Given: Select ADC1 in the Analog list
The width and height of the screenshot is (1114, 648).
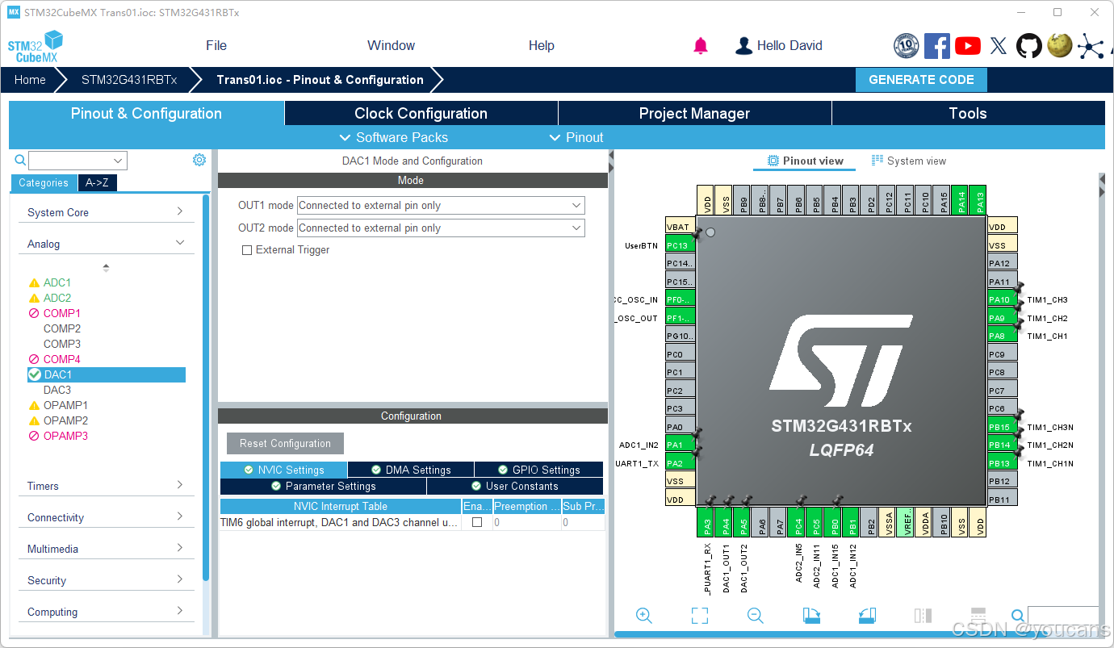Looking at the screenshot, I should [x=57, y=282].
